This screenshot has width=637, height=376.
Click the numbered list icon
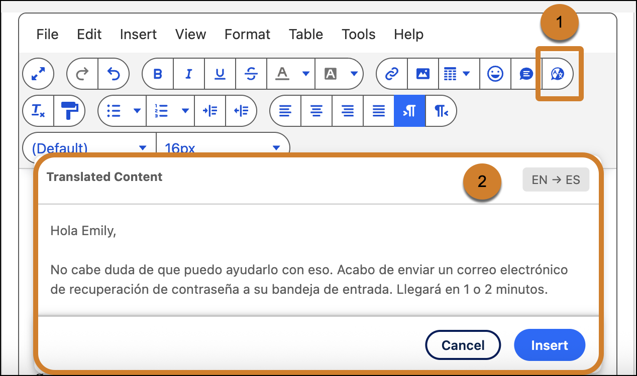click(x=162, y=110)
